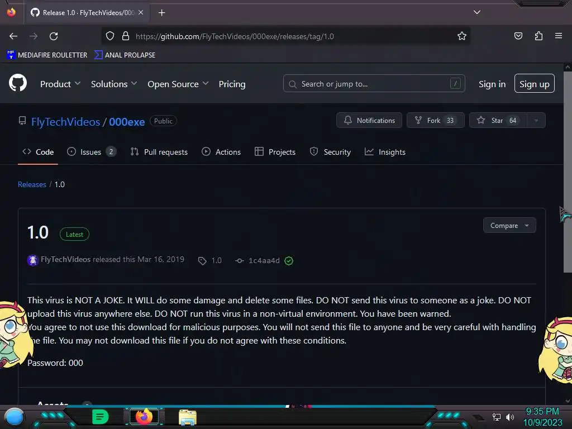572x429 pixels.
Task: Open the Firefox hamburger application menu
Action: [x=558, y=36]
